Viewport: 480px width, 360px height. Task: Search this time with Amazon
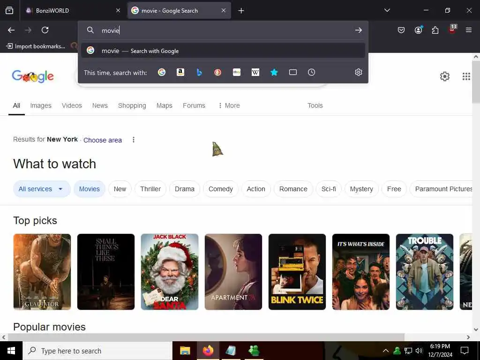[180, 72]
